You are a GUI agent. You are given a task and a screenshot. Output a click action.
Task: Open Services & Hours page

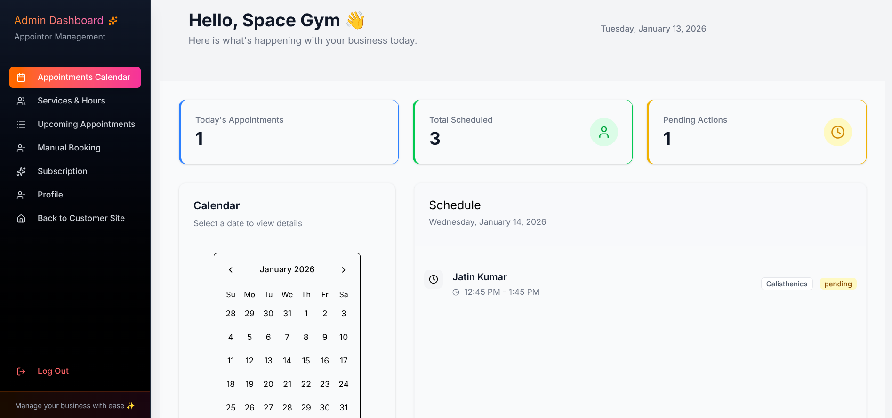click(x=75, y=101)
